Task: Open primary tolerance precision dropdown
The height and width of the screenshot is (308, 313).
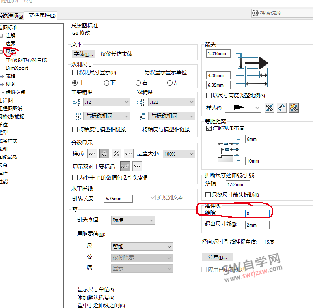Action: [x=107, y=116]
